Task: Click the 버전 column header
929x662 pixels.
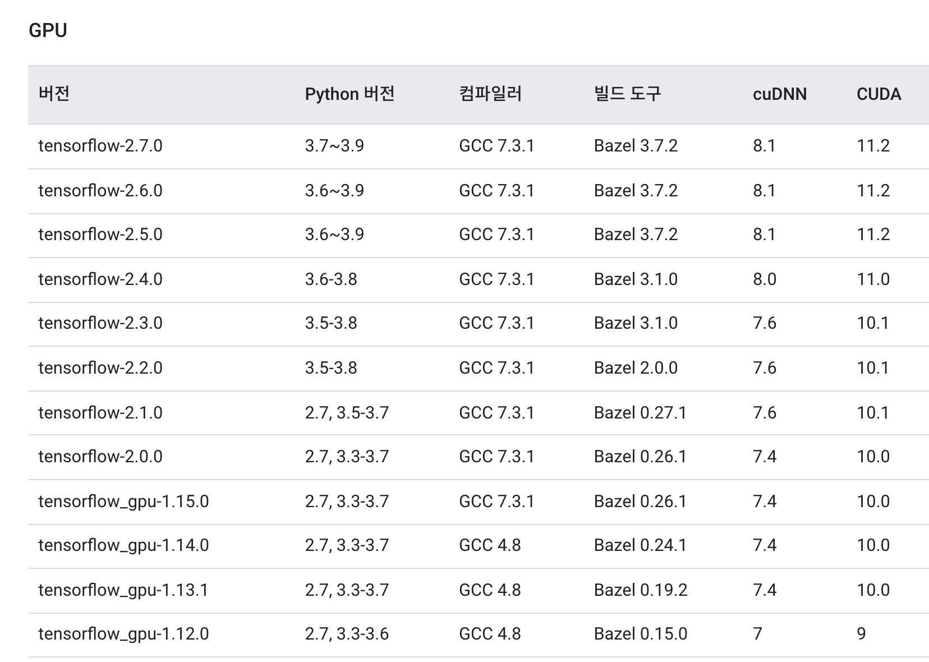Action: point(54,94)
